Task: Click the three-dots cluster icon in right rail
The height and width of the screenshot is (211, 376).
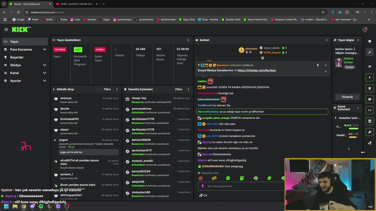Action: 370,143
